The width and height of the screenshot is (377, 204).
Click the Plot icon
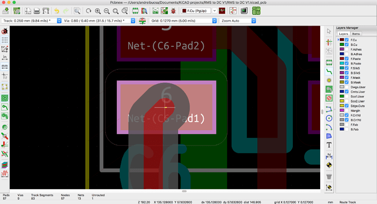click(x=46, y=11)
